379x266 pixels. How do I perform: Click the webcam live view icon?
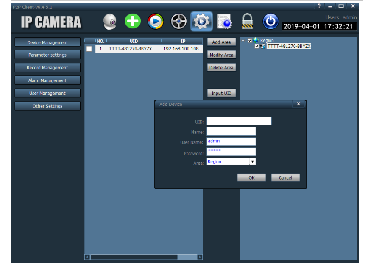[x=110, y=21]
